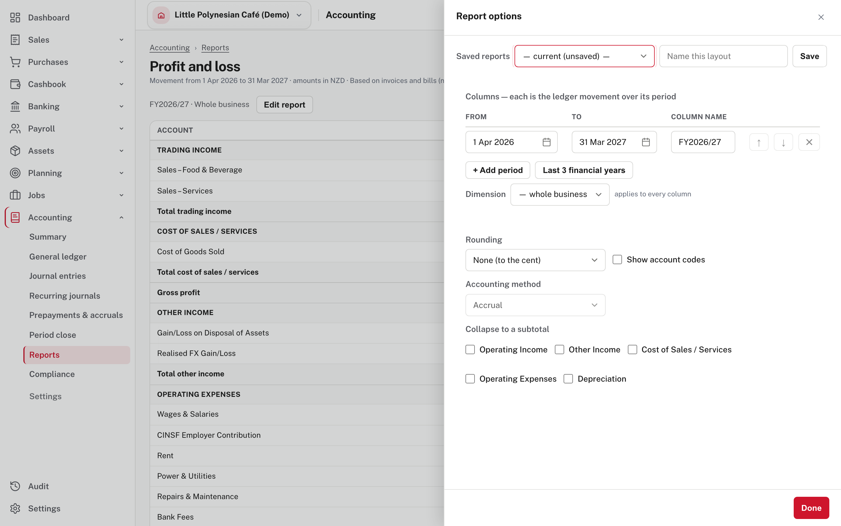This screenshot has height=526, width=841.
Task: Click the FY2026/27 column name field
Action: pyautogui.click(x=703, y=142)
